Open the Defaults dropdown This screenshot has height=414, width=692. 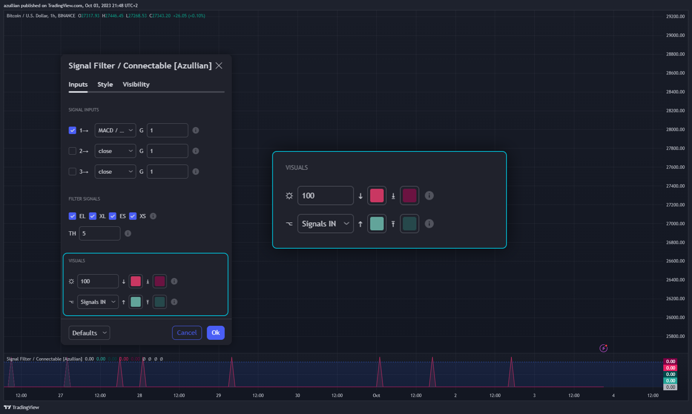[x=89, y=333]
